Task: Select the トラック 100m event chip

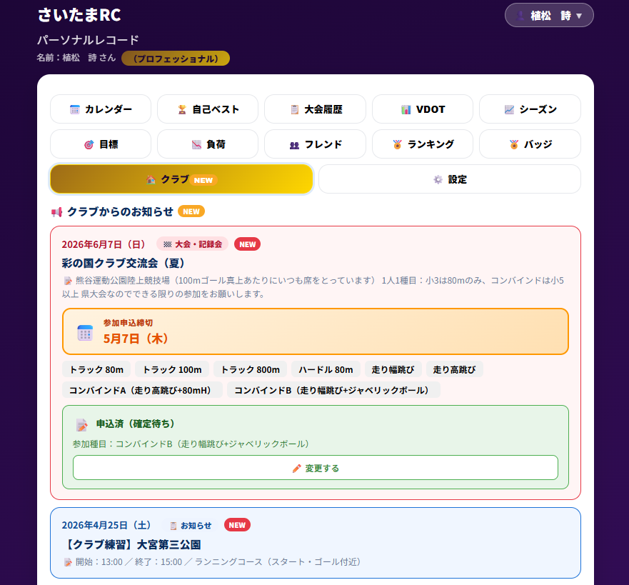Action: point(172,369)
